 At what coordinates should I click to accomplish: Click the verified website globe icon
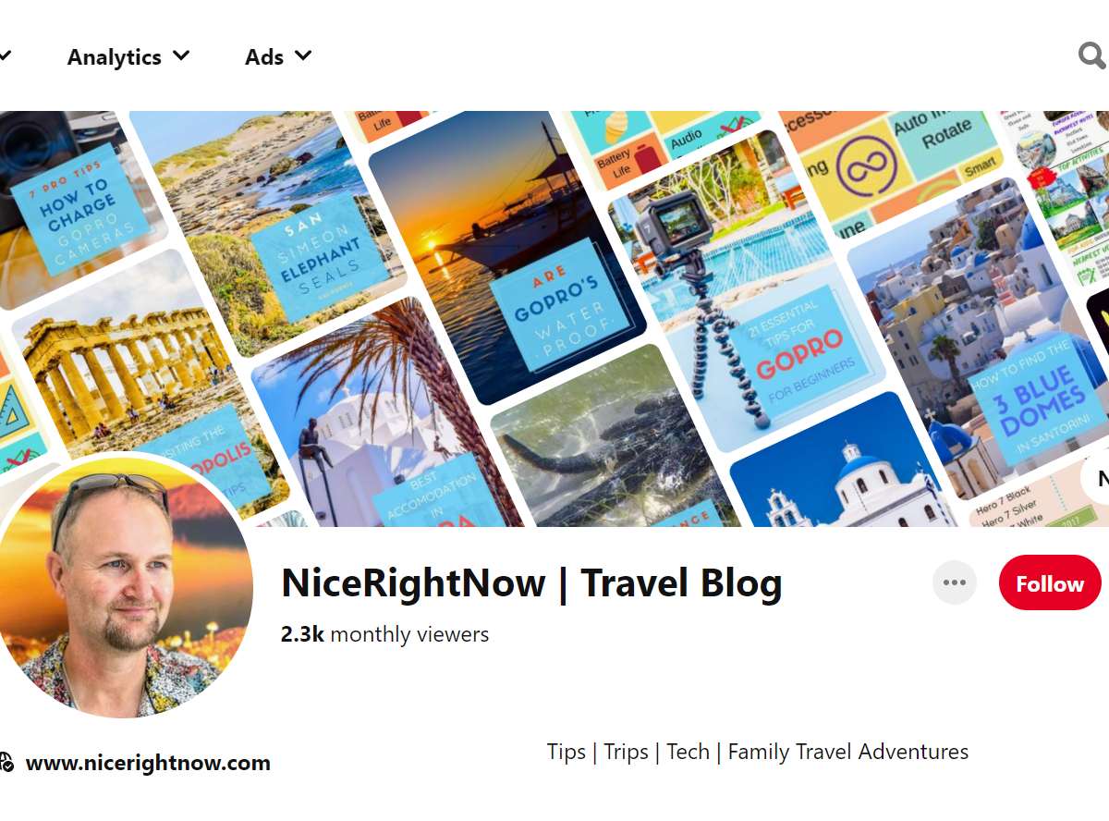(x=6, y=763)
